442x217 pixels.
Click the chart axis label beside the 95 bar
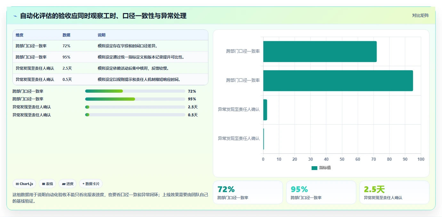tap(243, 80)
